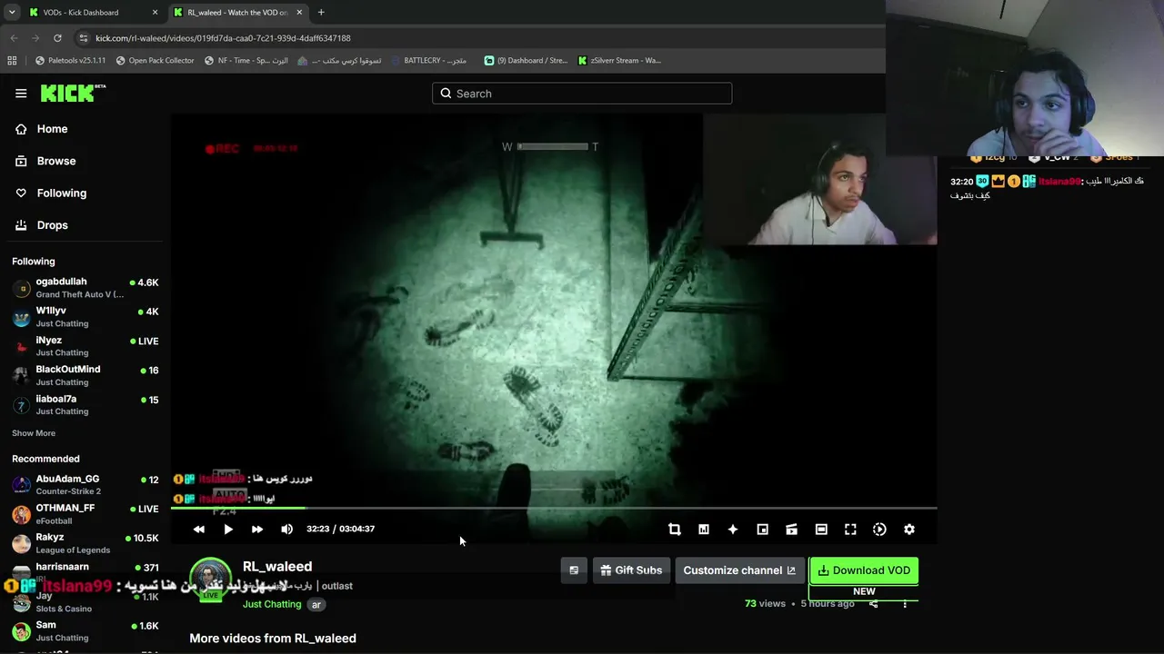This screenshot has height=654, width=1164.
Task: Open W1llyv channel from Following list
Action: [85, 317]
